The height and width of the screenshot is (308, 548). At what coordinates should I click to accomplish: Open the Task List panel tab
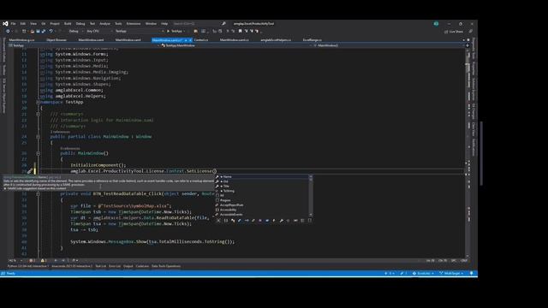(101, 266)
